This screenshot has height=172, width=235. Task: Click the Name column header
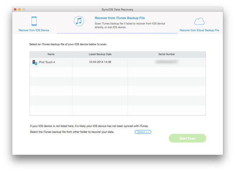tap(51, 54)
